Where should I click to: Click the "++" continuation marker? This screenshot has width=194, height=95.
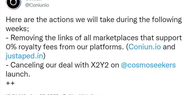[10, 83]
